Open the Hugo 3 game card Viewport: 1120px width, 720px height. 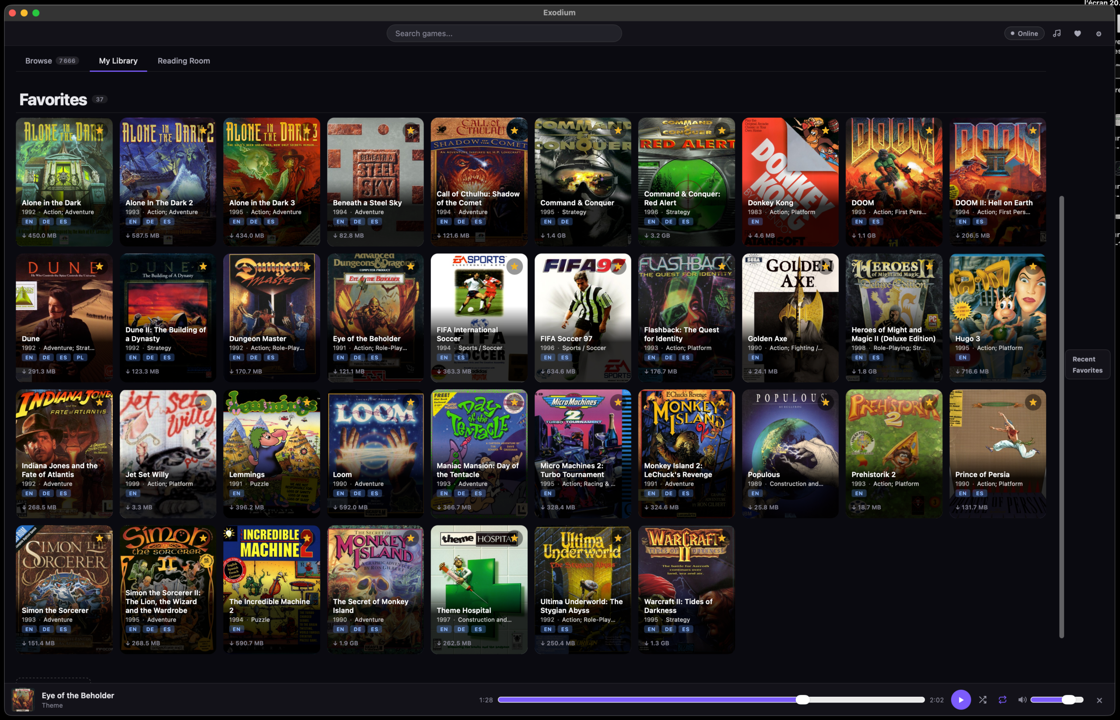(x=997, y=318)
